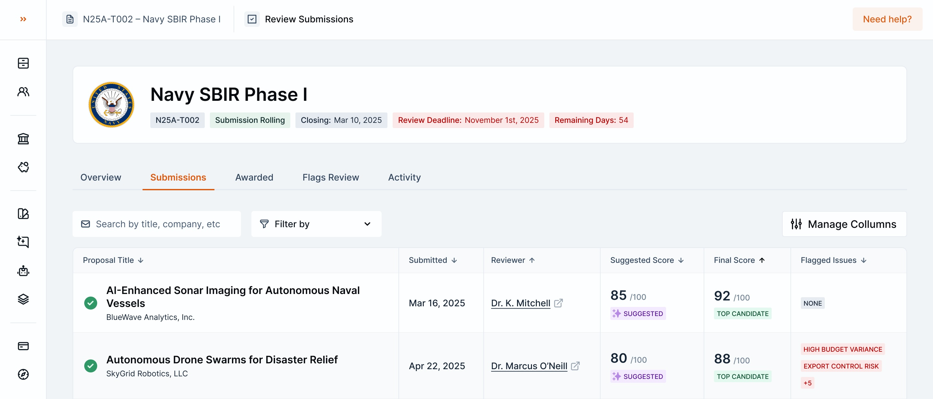Click Apr 22, 2025 submitted date
Image resolution: width=933 pixels, height=399 pixels.
(x=437, y=366)
